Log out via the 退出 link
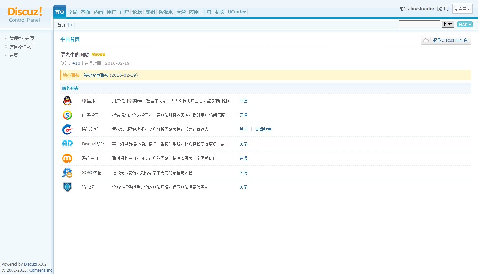Viewport: 478px width, 274px height. 443,9
